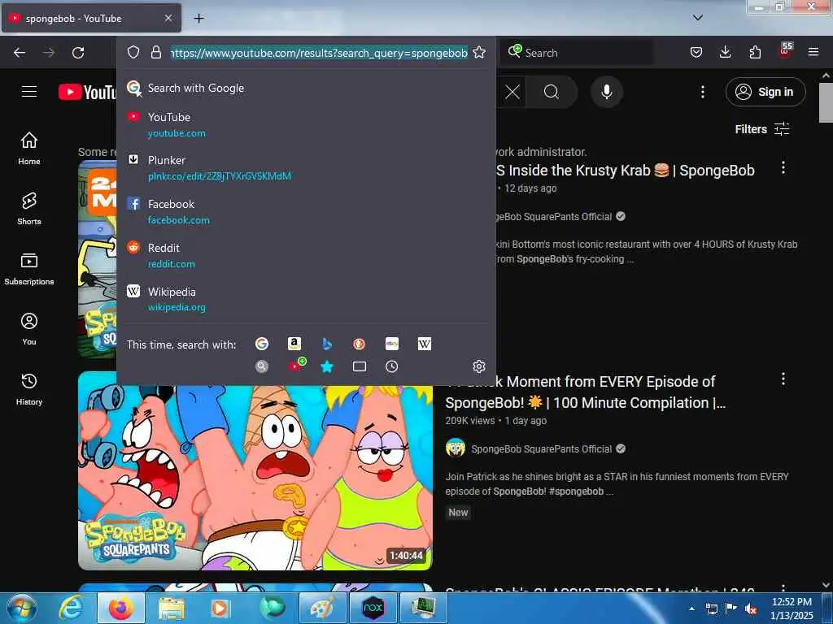
Task: Open the Home section in YouTube sidebar
Action: click(x=29, y=149)
